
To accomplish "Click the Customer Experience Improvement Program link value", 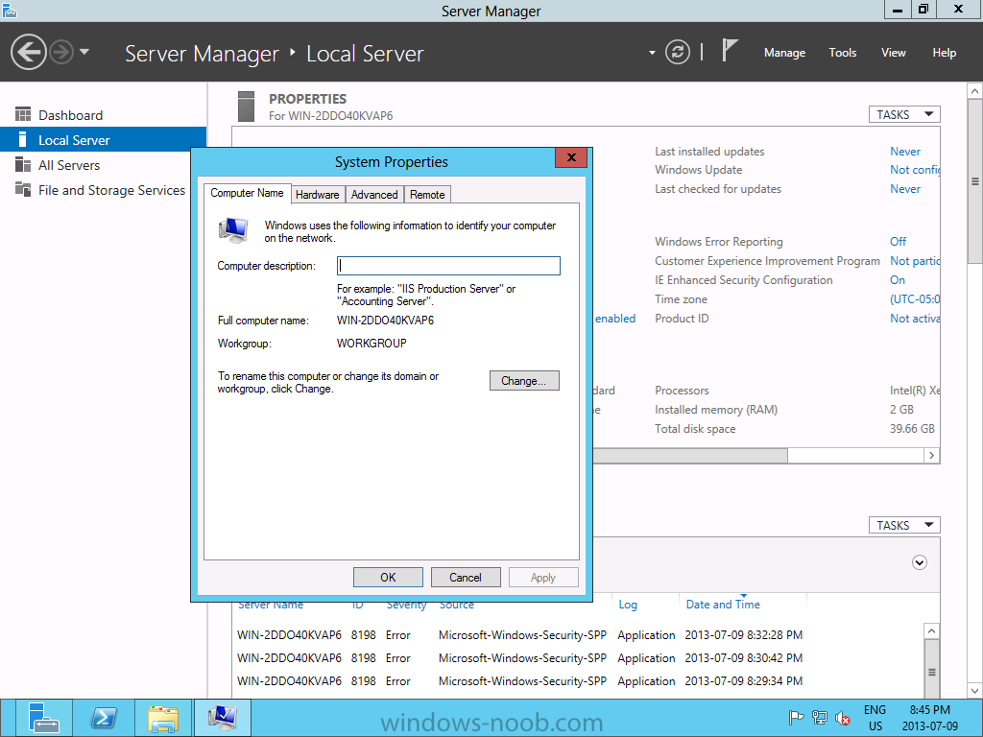I will tap(915, 261).
